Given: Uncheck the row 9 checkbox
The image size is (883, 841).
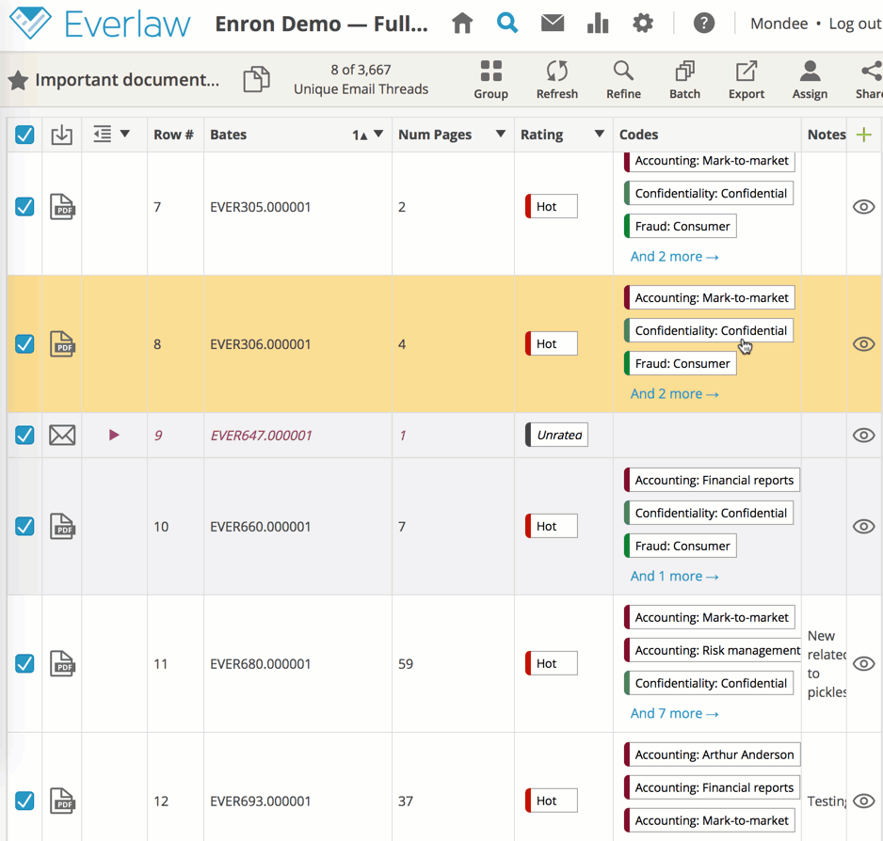Looking at the screenshot, I should (24, 436).
